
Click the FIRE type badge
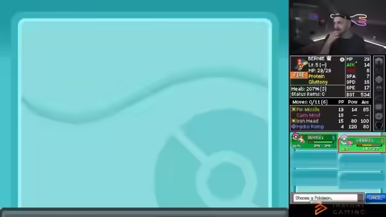click(x=299, y=75)
